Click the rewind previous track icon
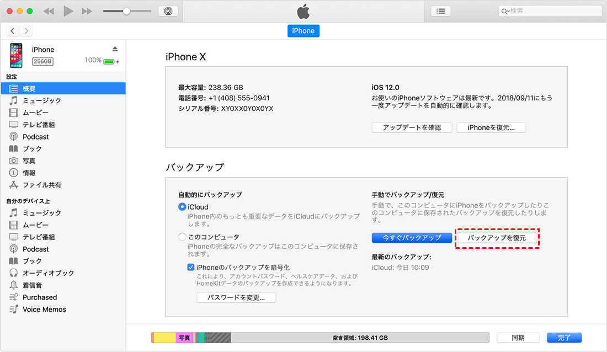The height and width of the screenshot is (352, 607). (49, 11)
